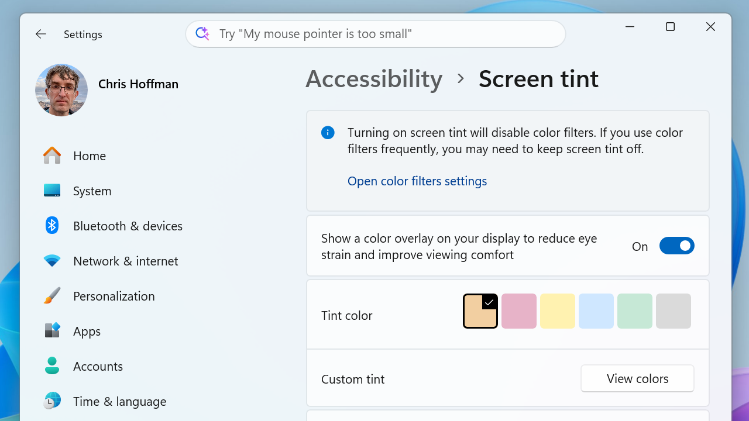Image resolution: width=749 pixels, height=421 pixels.
Task: Click the View colors button
Action: click(637, 378)
